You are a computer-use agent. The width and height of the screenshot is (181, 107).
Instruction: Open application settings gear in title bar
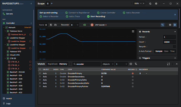(x=156, y=4)
